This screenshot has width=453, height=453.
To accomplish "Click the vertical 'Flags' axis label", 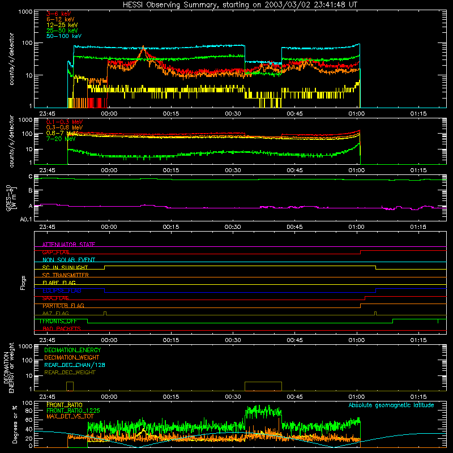I will [x=23, y=283].
